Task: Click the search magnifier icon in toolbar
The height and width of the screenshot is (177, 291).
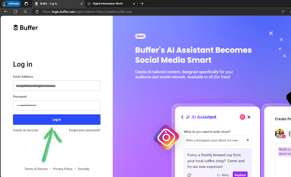Action: pyautogui.click(x=25, y=12)
